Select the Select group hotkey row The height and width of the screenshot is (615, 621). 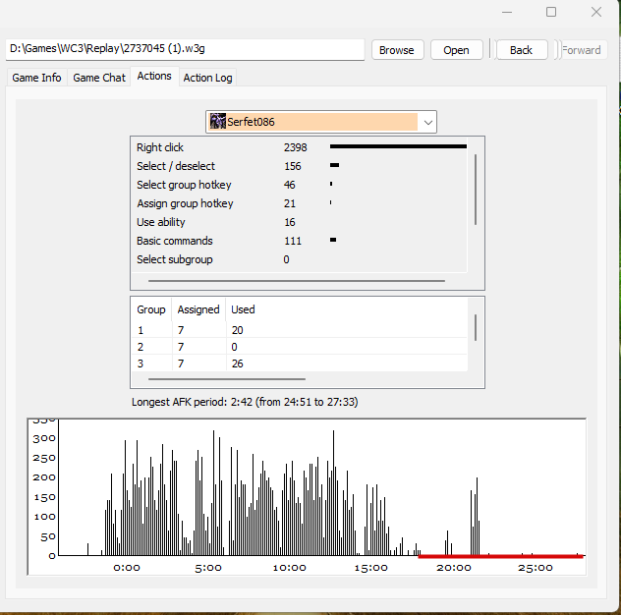(299, 185)
